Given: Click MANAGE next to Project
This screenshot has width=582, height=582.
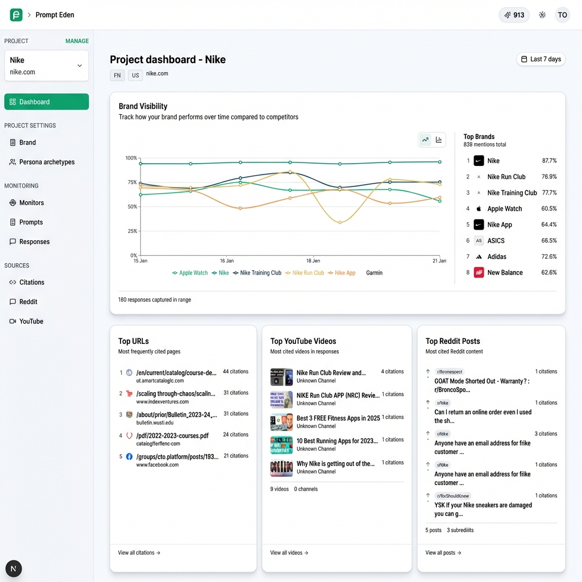Looking at the screenshot, I should tap(77, 41).
